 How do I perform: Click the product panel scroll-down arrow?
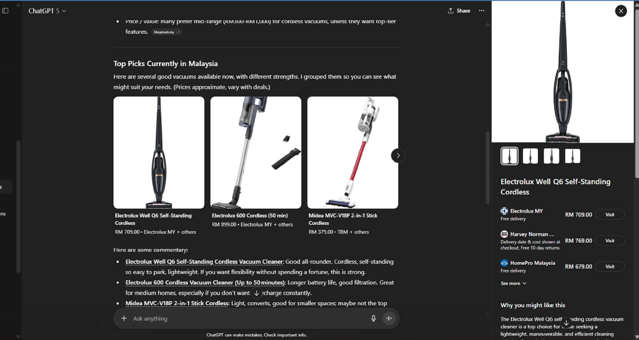[x=566, y=323]
